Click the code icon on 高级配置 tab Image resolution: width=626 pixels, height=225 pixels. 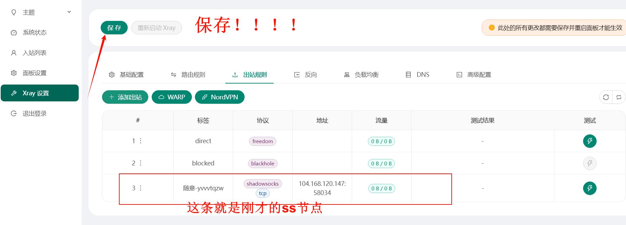[459, 75]
